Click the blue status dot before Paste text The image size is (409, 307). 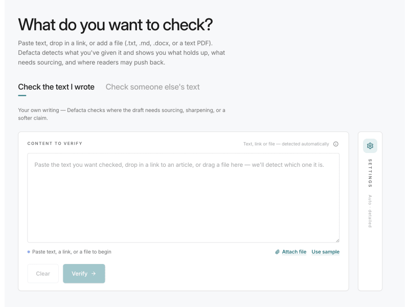pyautogui.click(x=29, y=252)
